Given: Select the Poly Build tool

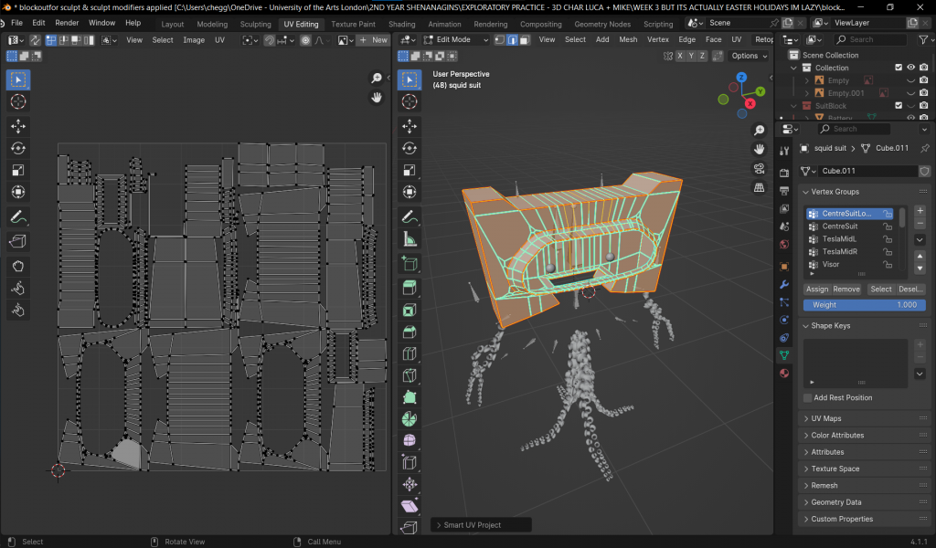Looking at the screenshot, I should (409, 397).
